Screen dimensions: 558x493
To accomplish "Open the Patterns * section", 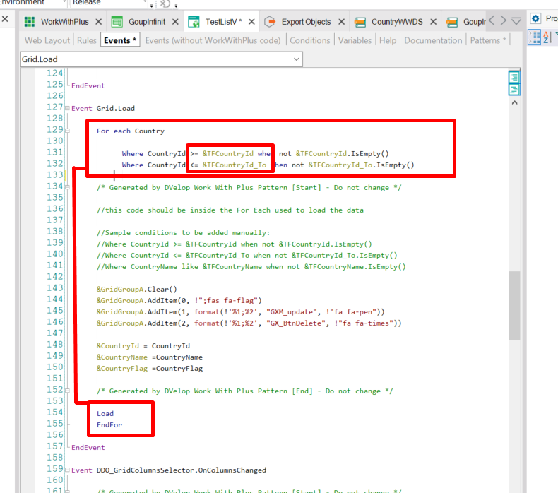I will 488,40.
